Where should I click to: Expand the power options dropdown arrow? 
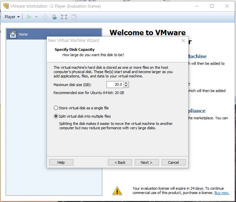pos(36,17)
